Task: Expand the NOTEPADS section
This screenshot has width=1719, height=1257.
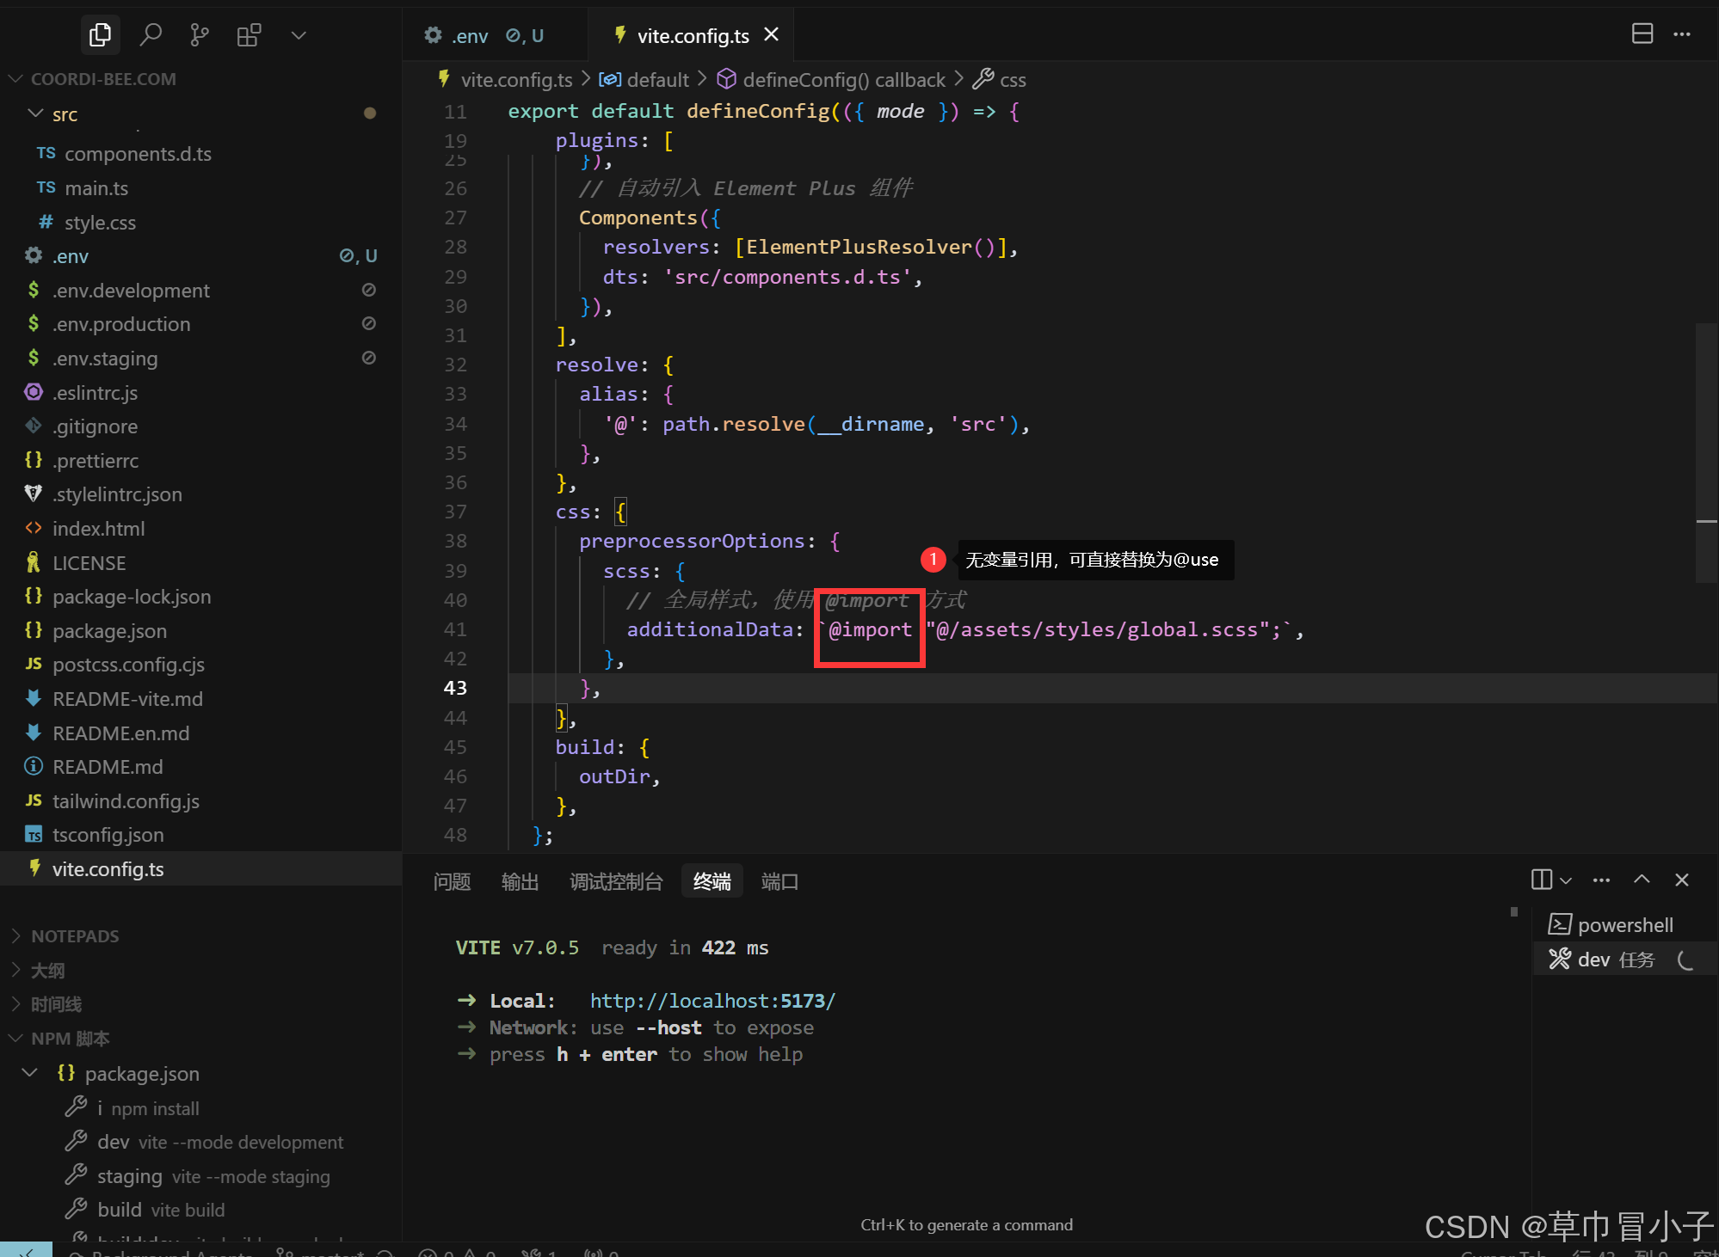Action: (201, 936)
